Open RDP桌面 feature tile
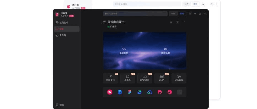257x109 pixels. point(145,78)
